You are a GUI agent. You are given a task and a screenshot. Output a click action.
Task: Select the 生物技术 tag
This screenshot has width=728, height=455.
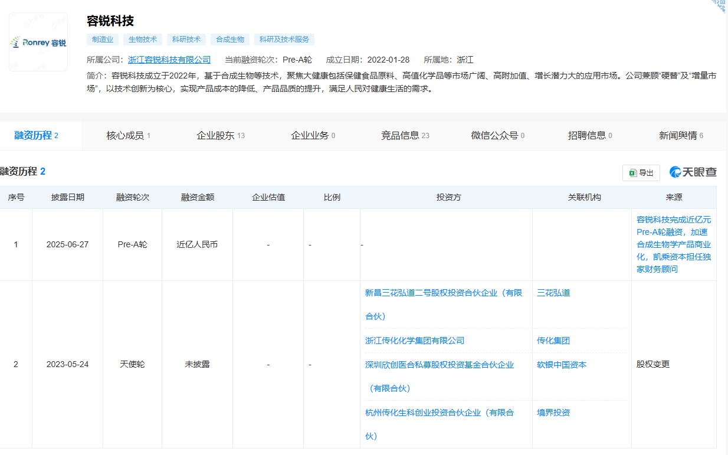(x=143, y=40)
